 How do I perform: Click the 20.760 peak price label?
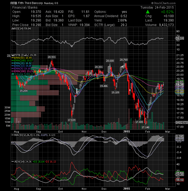(x=124, y=60)
